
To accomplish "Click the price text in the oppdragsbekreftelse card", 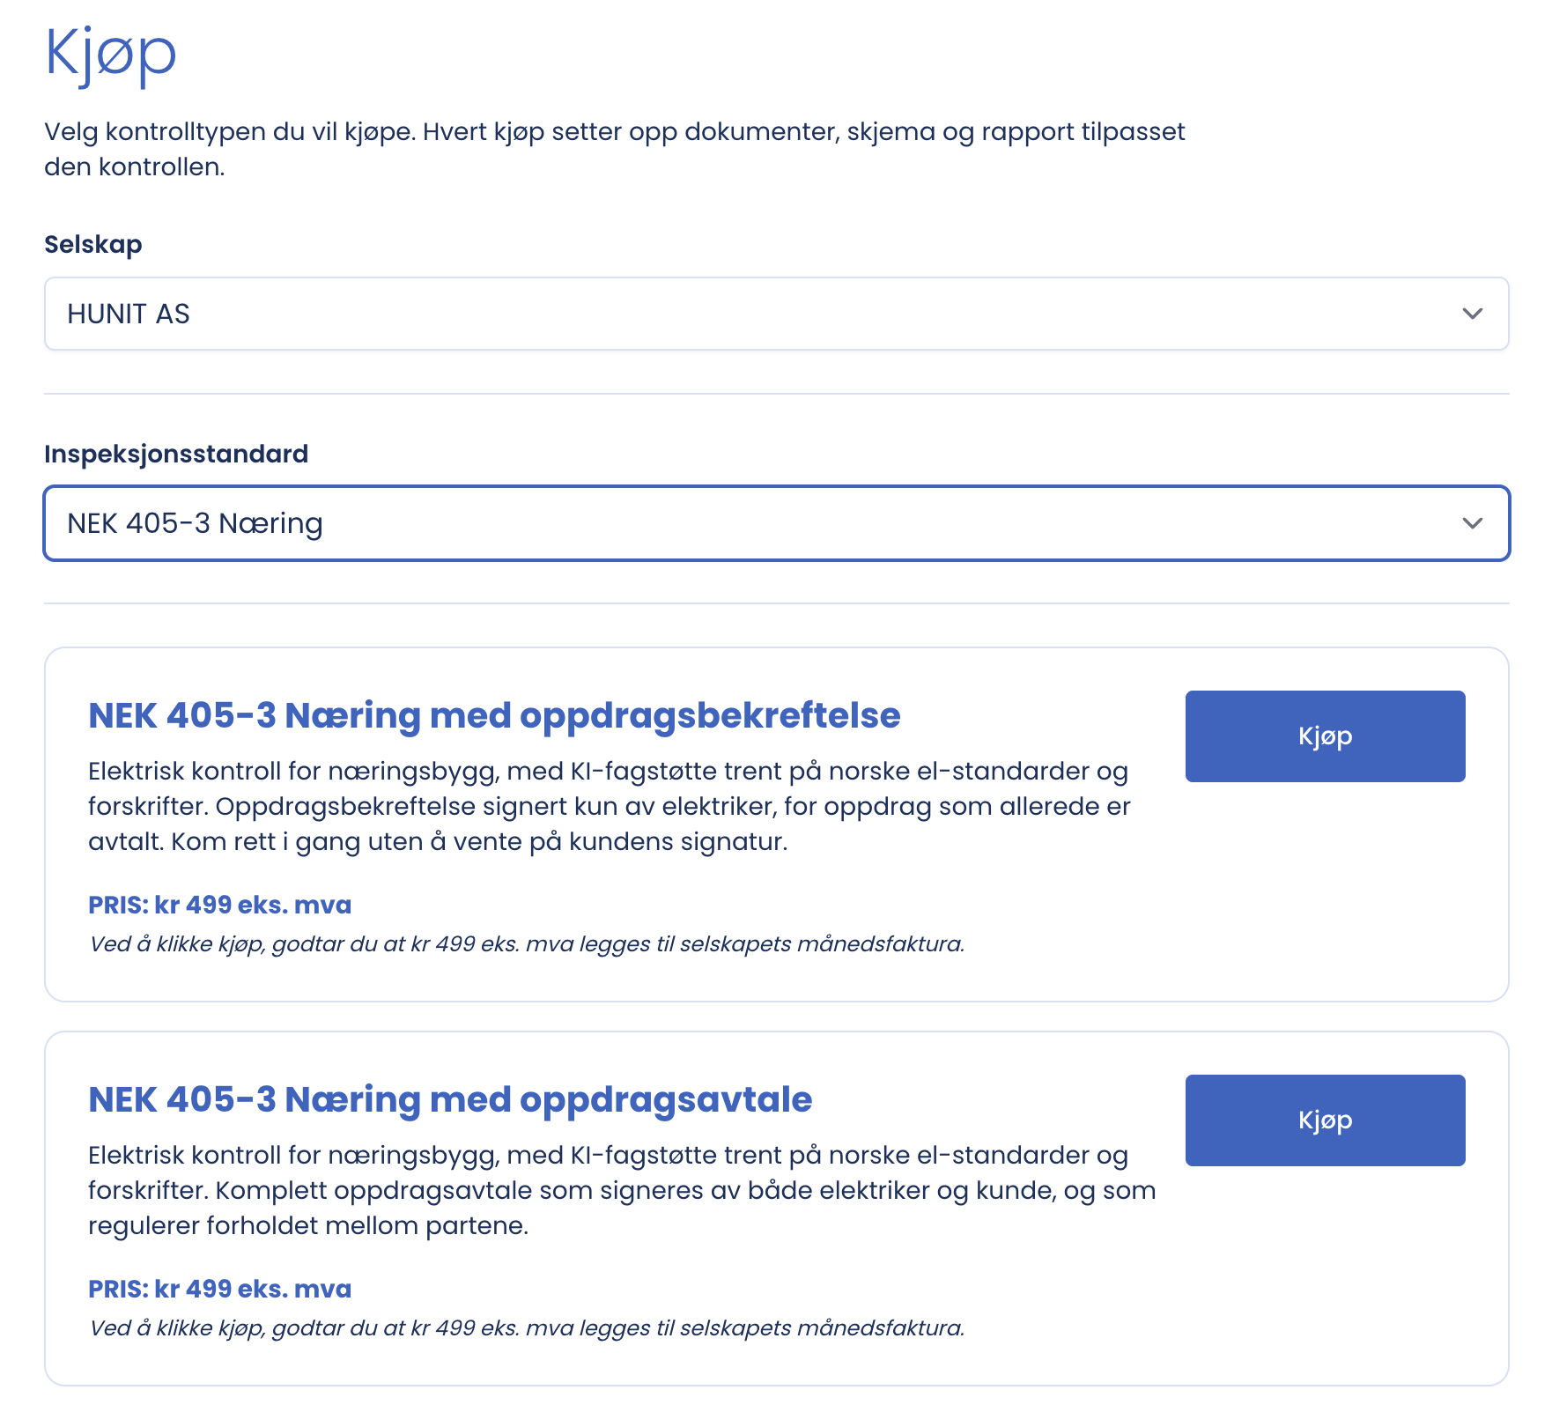I will click(219, 905).
